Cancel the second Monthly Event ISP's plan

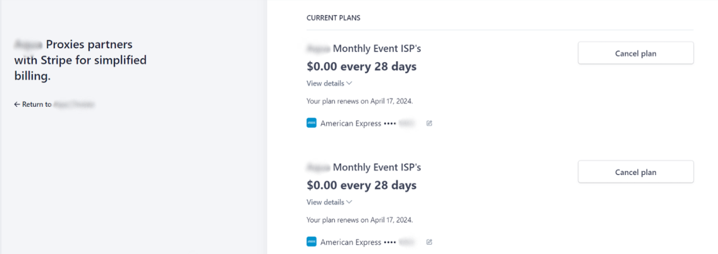coord(636,172)
